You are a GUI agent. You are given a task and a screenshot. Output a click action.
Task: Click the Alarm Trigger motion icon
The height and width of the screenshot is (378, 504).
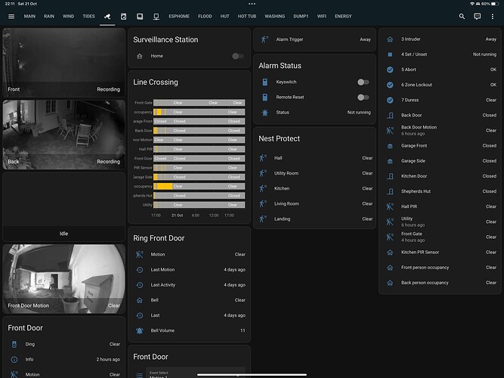(x=264, y=39)
